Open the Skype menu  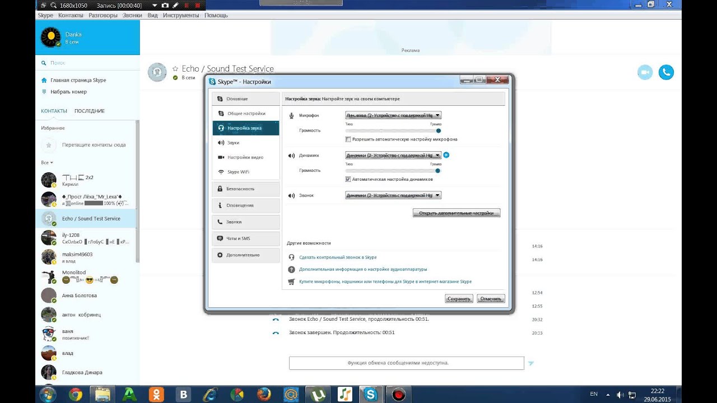click(45, 15)
